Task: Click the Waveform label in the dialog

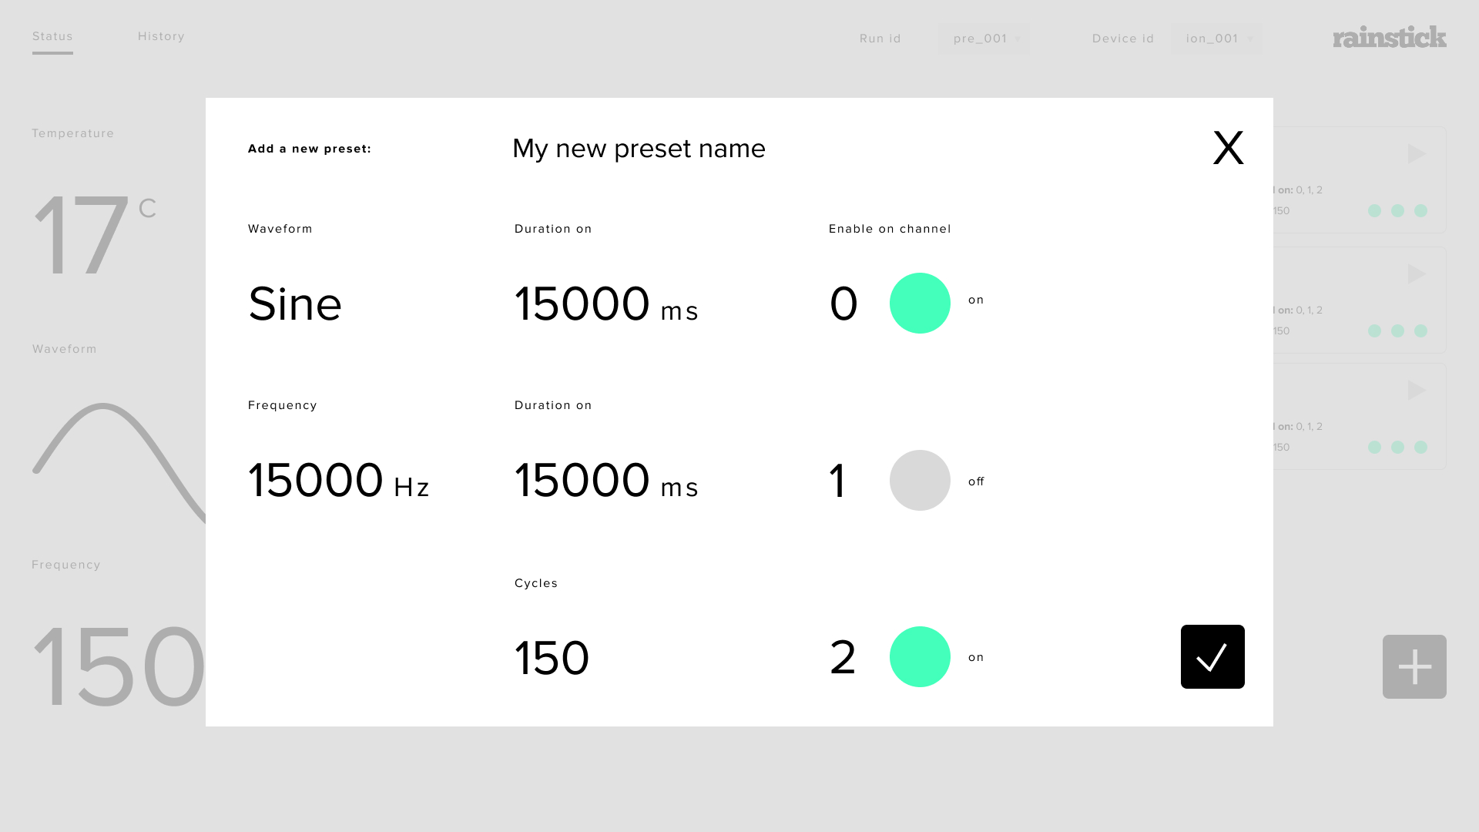Action: tap(280, 229)
